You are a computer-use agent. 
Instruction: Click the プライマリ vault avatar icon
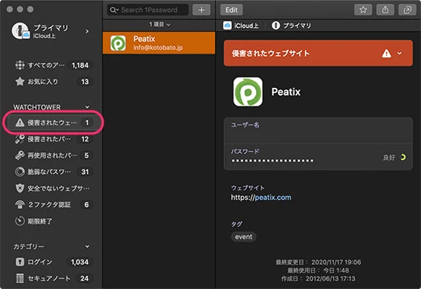(x=20, y=31)
